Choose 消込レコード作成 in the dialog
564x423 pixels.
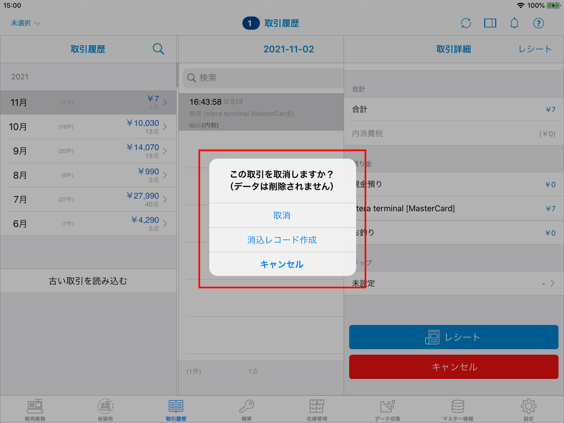282,240
